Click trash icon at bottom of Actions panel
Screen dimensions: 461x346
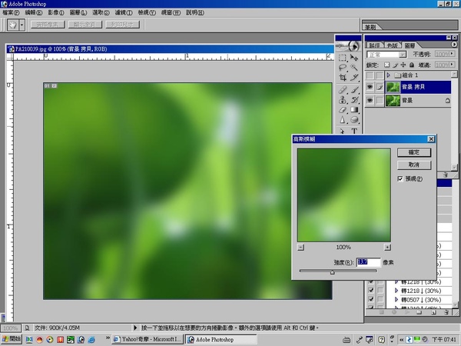(x=446, y=312)
